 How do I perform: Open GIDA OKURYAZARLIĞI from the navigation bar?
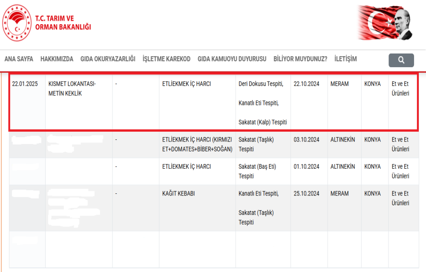(108, 59)
